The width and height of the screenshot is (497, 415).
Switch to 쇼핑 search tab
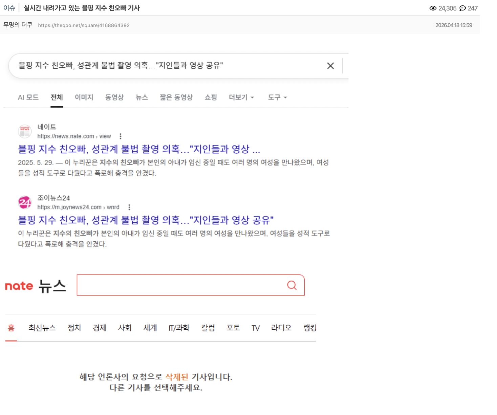coord(211,97)
